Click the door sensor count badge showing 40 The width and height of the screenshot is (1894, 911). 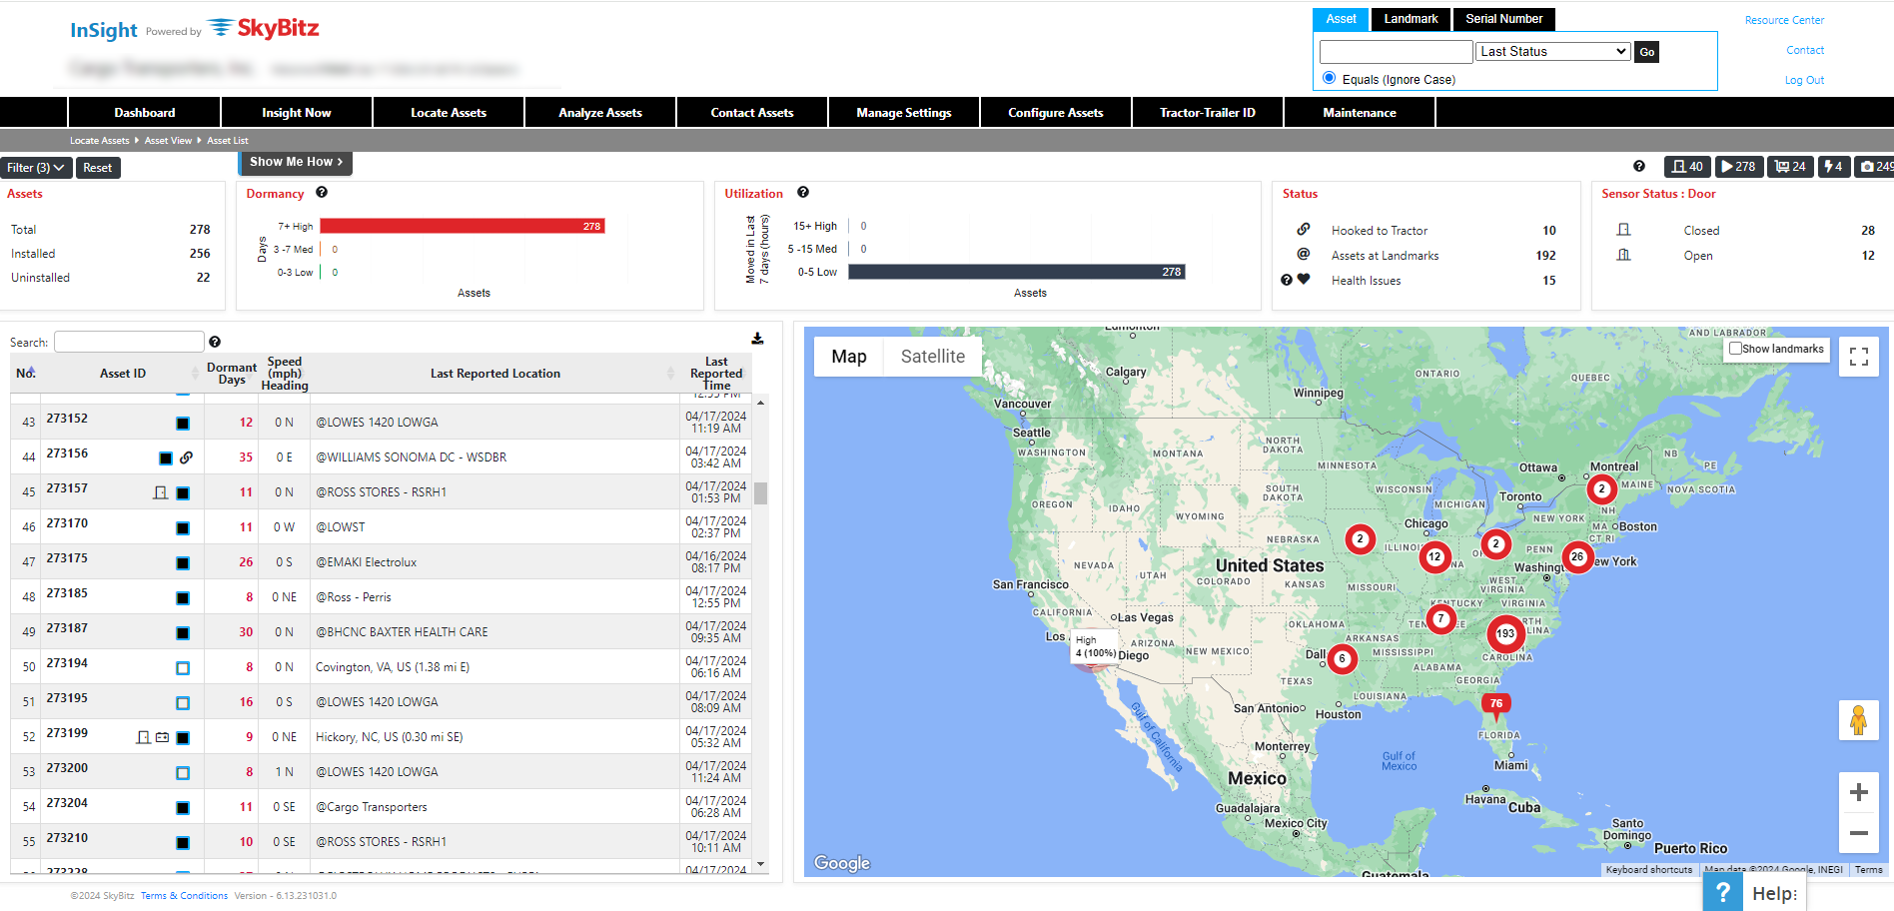coord(1687,167)
